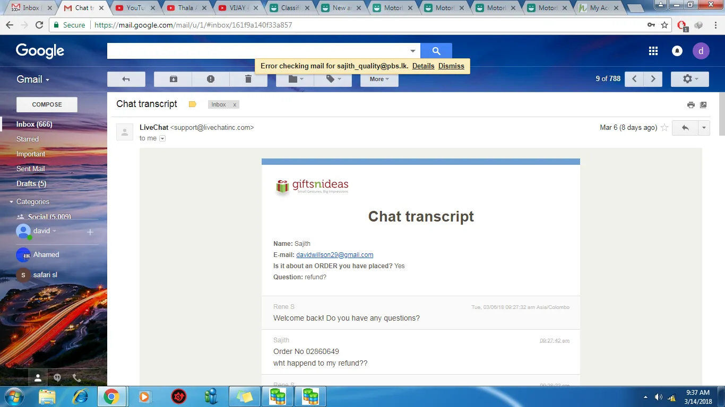The width and height of the screenshot is (725, 407).
Task: Switch to Hangouts conversations tab
Action: click(57, 378)
